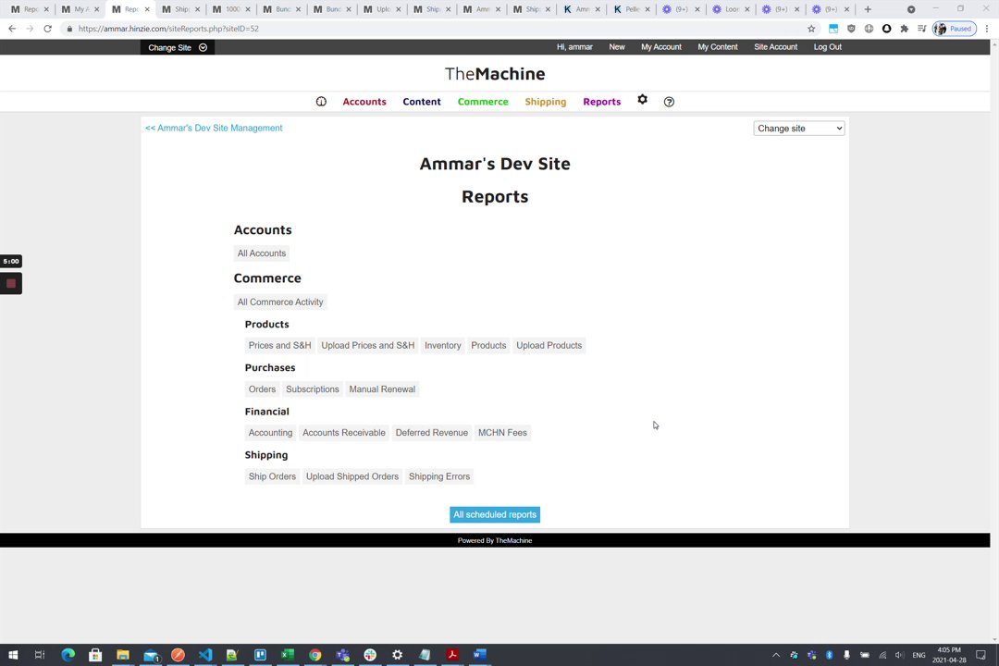
Task: Open the Upload Prices and S&H report
Action: pos(367,345)
